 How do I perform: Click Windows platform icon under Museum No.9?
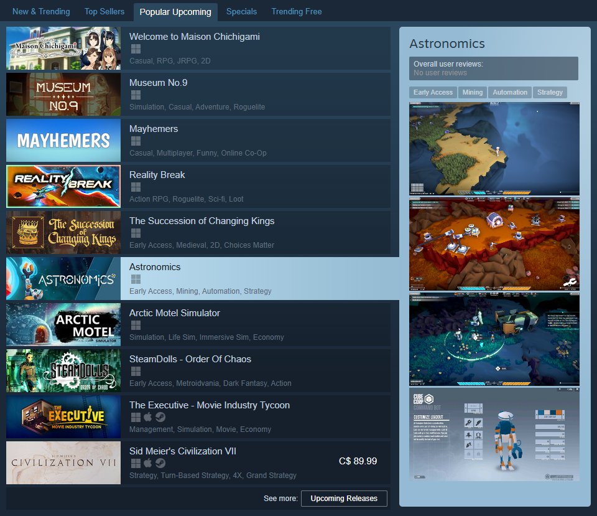[136, 95]
